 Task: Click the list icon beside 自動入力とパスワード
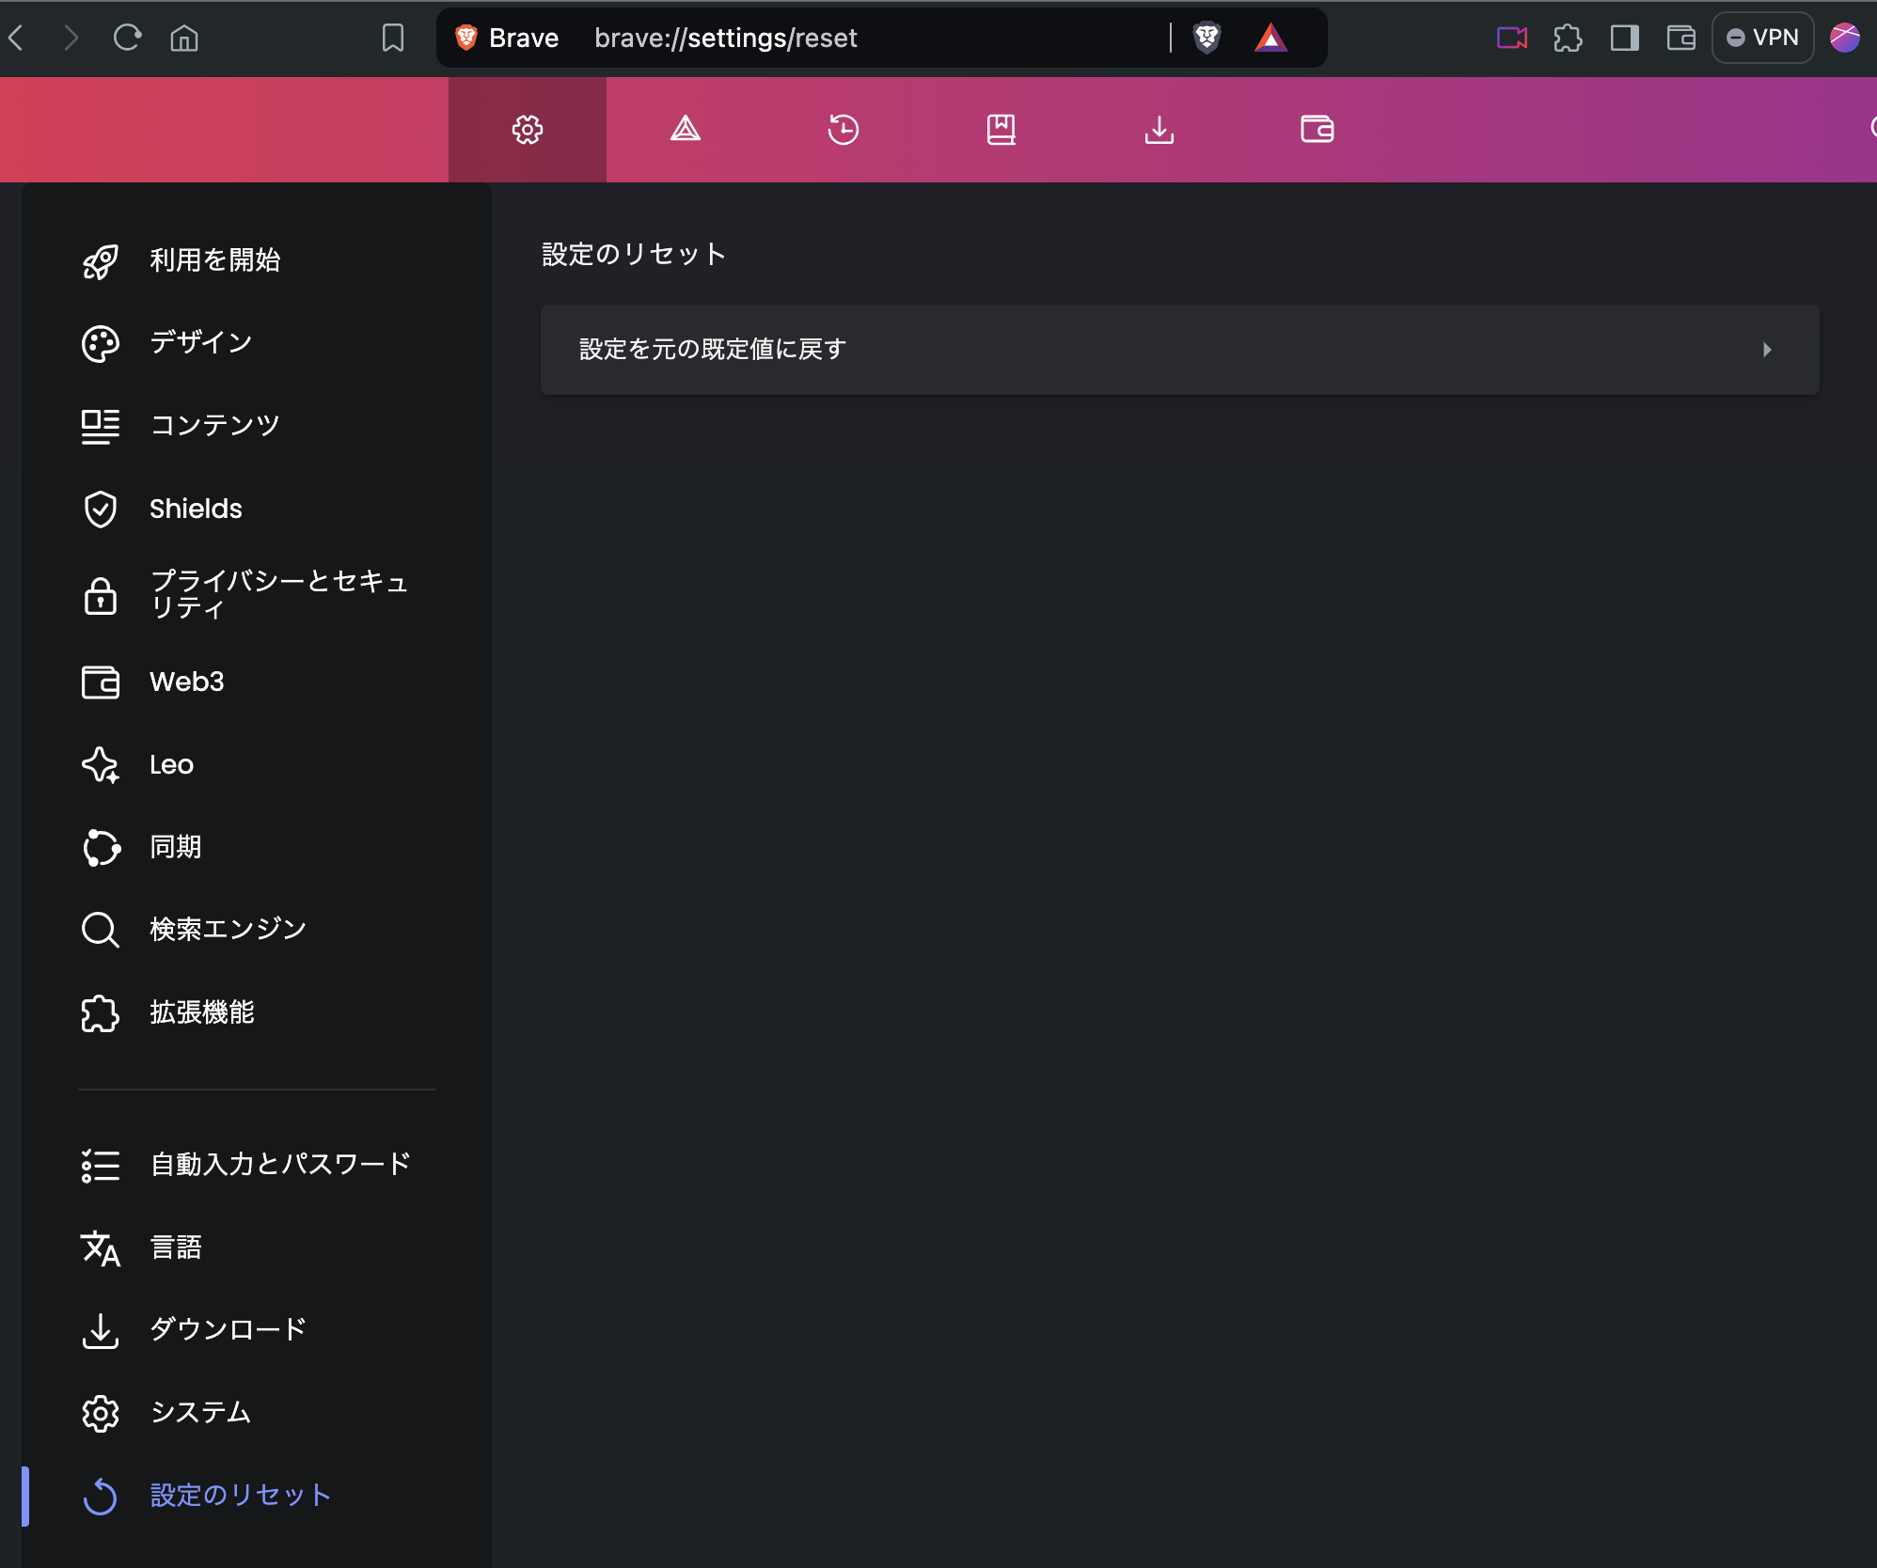coord(101,1166)
